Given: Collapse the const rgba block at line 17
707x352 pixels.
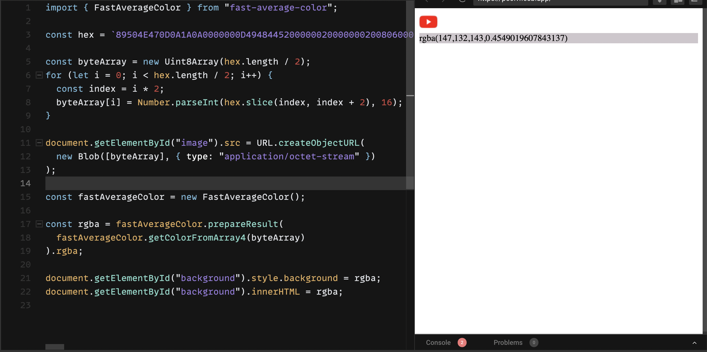Looking at the screenshot, I should pyautogui.click(x=39, y=224).
